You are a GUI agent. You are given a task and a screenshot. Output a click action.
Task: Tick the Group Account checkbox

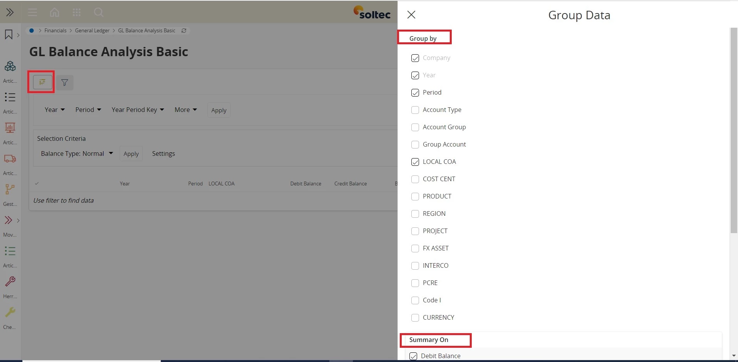(415, 145)
